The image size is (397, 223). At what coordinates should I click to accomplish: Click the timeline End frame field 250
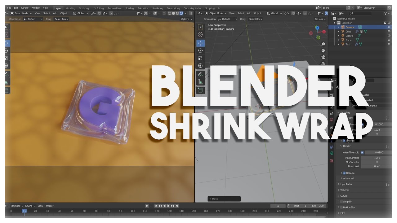click(318, 206)
